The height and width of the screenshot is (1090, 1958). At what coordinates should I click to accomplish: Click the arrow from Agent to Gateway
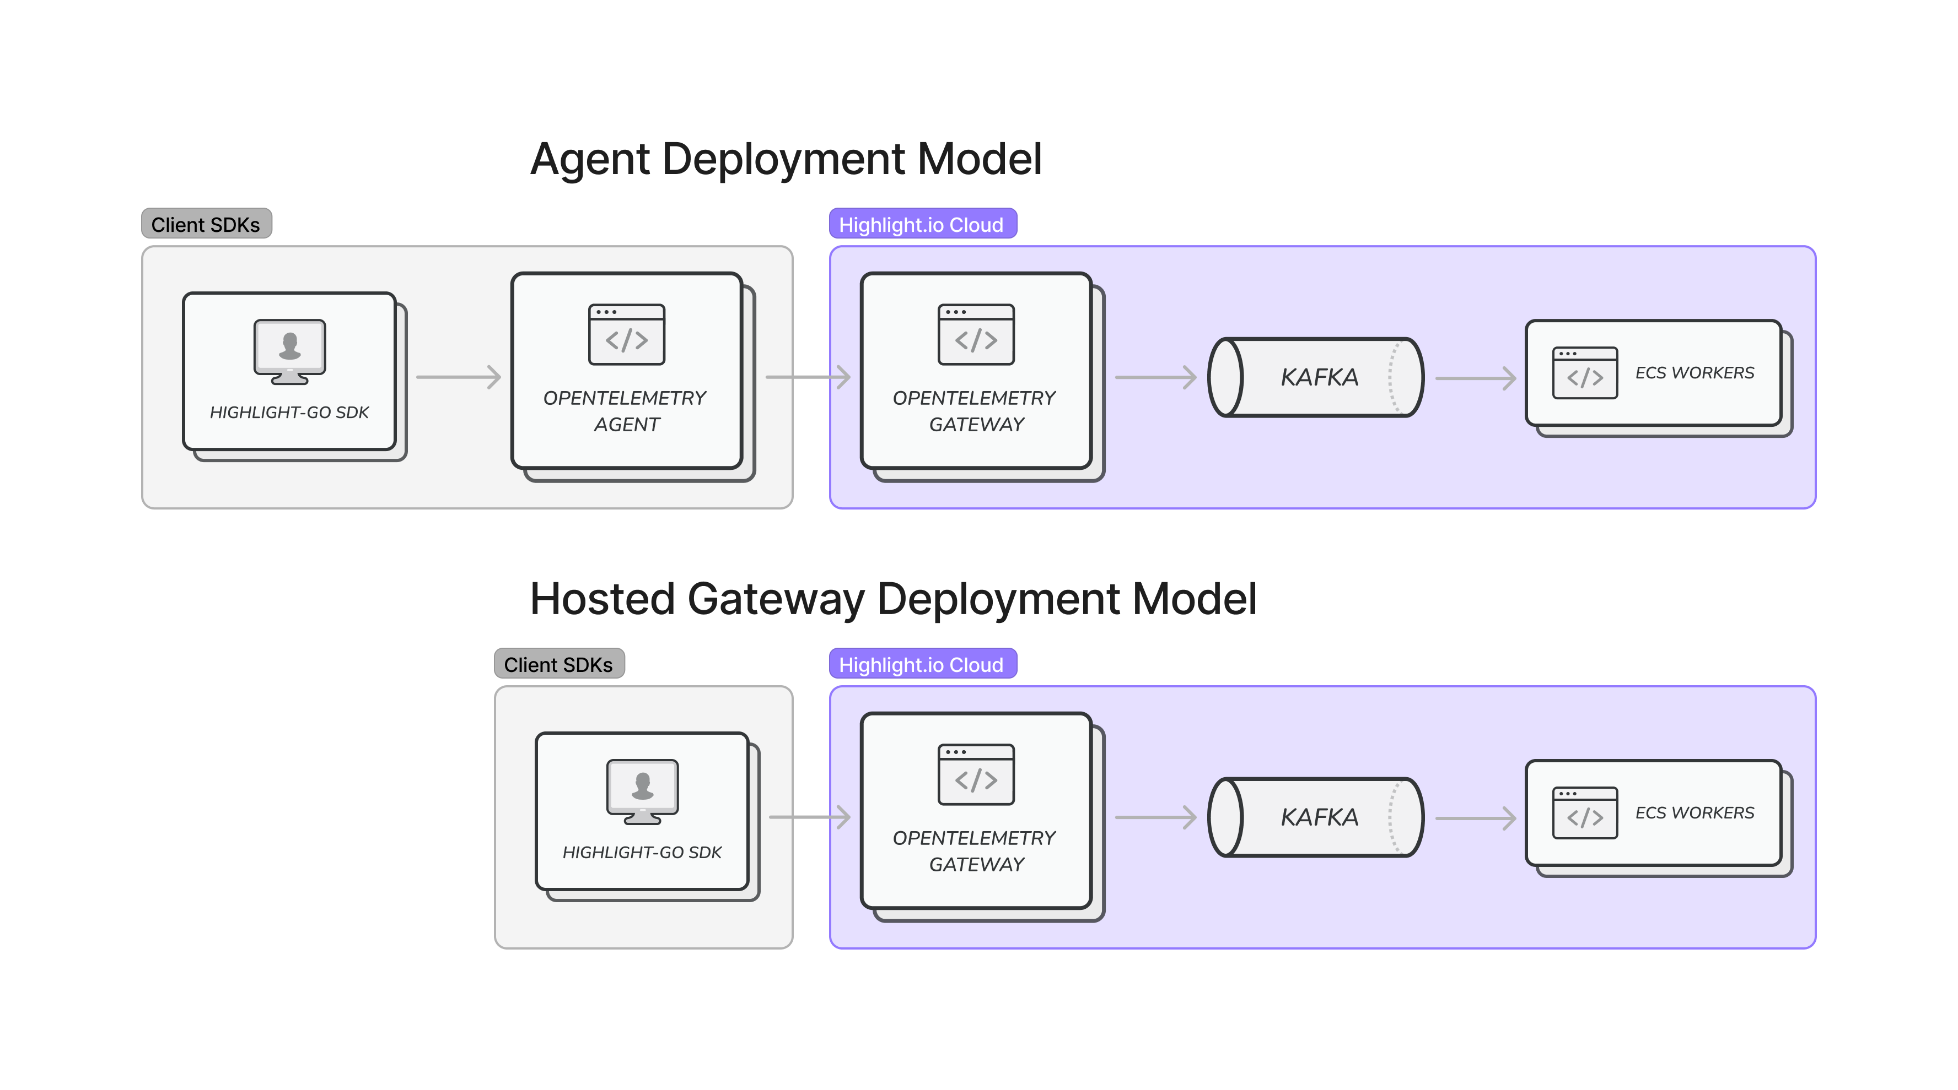pyautogui.click(x=808, y=377)
